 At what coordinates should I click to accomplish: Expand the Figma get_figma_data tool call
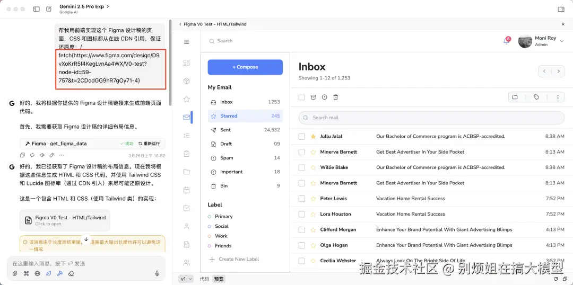[x=92, y=144]
